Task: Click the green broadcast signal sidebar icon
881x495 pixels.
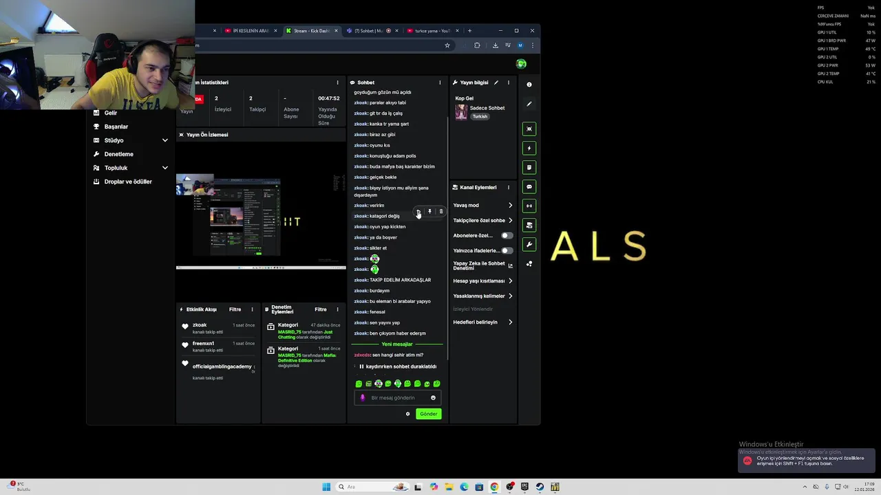Action: (529, 206)
